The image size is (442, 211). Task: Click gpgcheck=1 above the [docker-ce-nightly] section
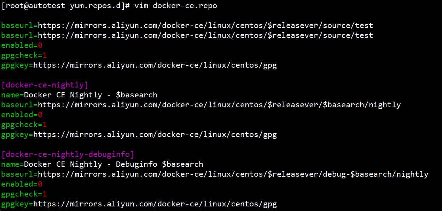pyautogui.click(x=24, y=55)
